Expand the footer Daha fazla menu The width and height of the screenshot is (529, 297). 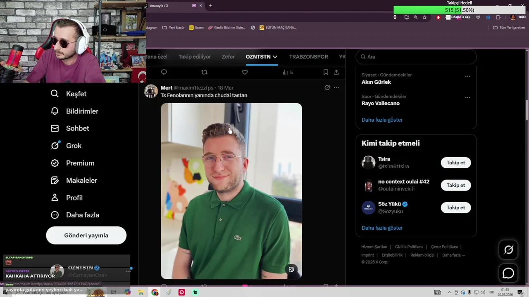[453, 255]
